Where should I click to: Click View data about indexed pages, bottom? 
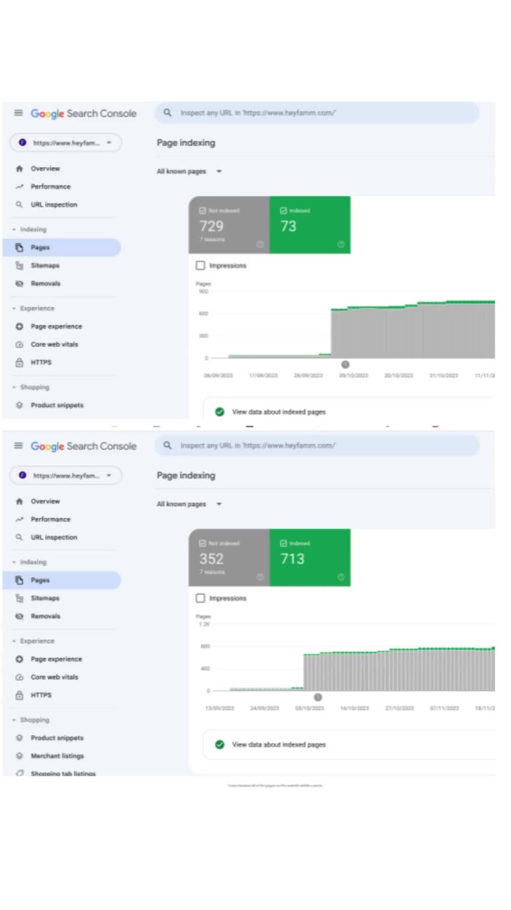pos(278,744)
